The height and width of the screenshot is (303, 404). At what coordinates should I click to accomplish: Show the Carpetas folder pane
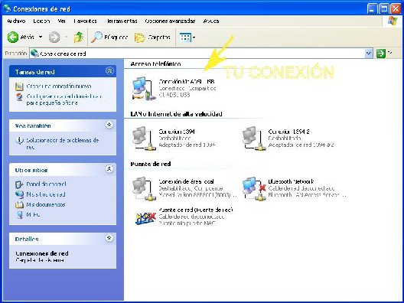click(x=153, y=37)
